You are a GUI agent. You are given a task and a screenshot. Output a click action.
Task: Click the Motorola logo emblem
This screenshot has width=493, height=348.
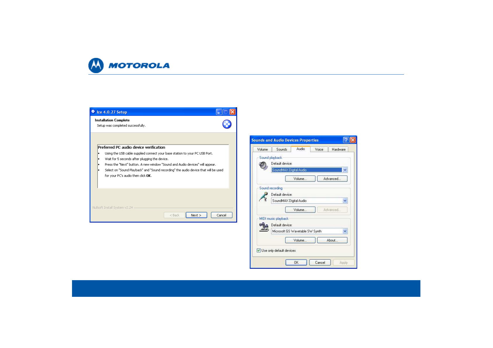(96, 66)
